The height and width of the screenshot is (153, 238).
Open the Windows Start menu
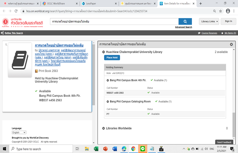(4, 149)
